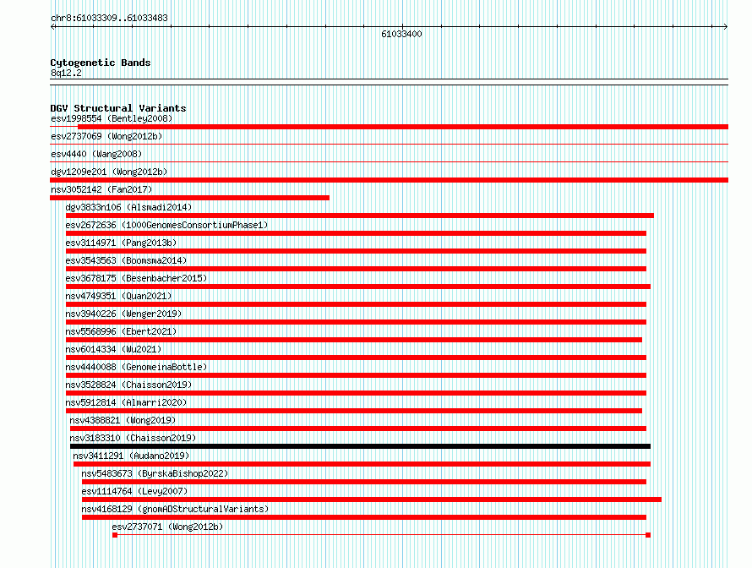
Task: Select nsv3183310 (Chaisson2019) variant label
Action: pyautogui.click(x=133, y=438)
